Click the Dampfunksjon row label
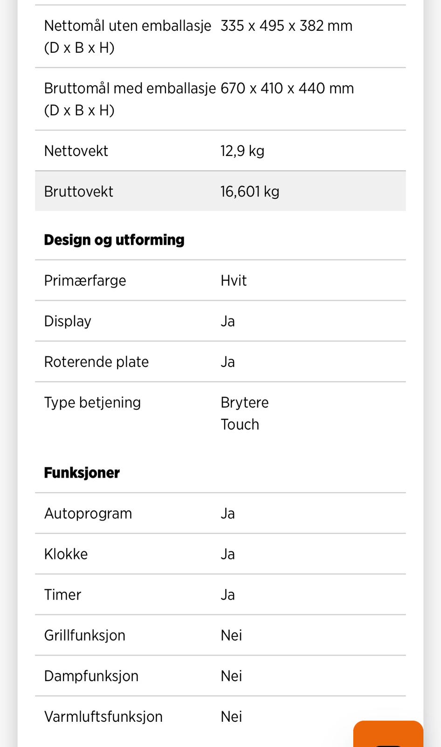The height and width of the screenshot is (747, 441). coord(91,676)
